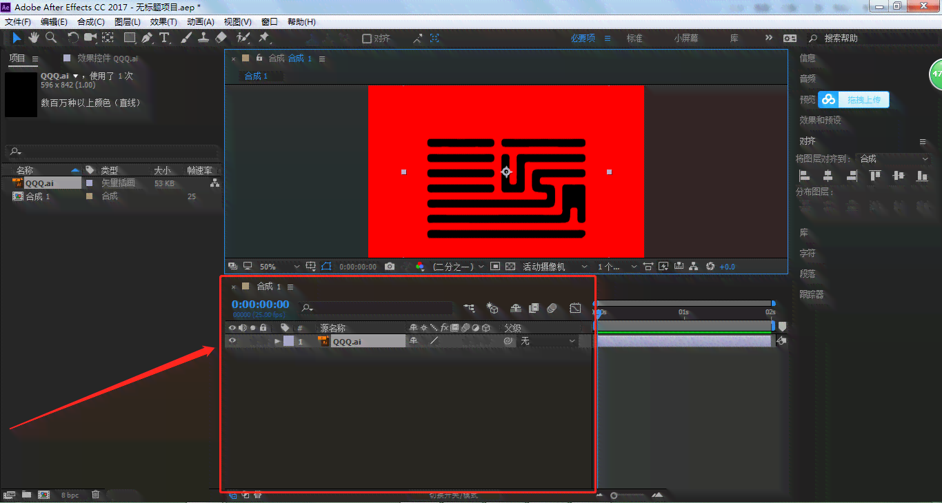Select the Unified Camera tool
The image size is (942, 503).
(90, 38)
